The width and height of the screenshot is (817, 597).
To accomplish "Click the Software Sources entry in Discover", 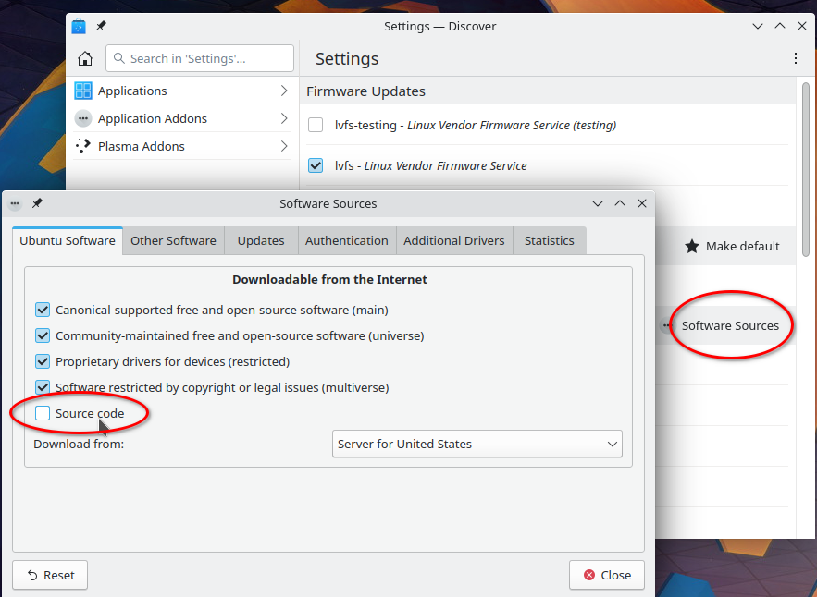I will tap(730, 325).
